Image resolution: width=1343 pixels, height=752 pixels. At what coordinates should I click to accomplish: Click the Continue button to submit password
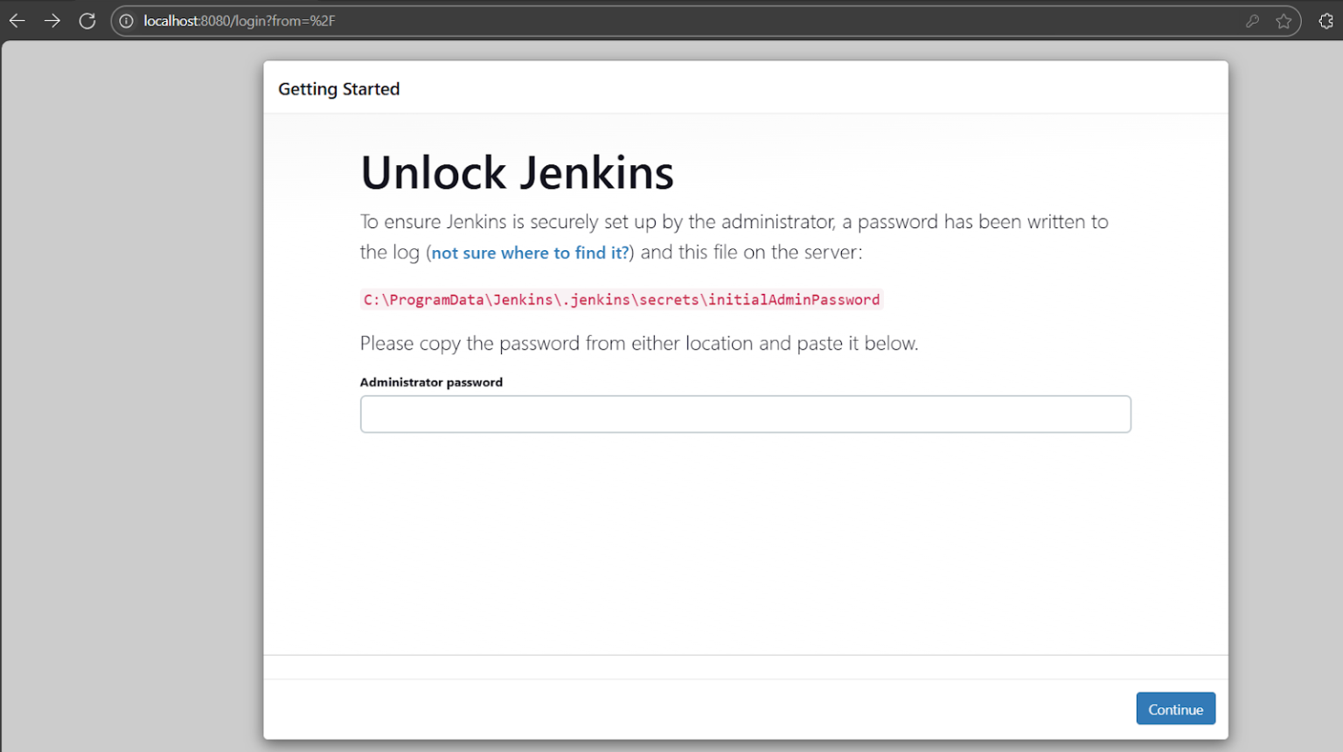pos(1175,708)
